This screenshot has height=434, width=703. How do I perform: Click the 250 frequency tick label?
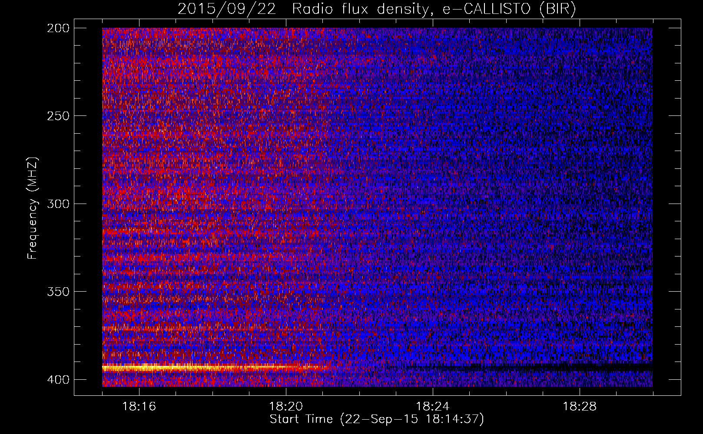click(x=58, y=116)
